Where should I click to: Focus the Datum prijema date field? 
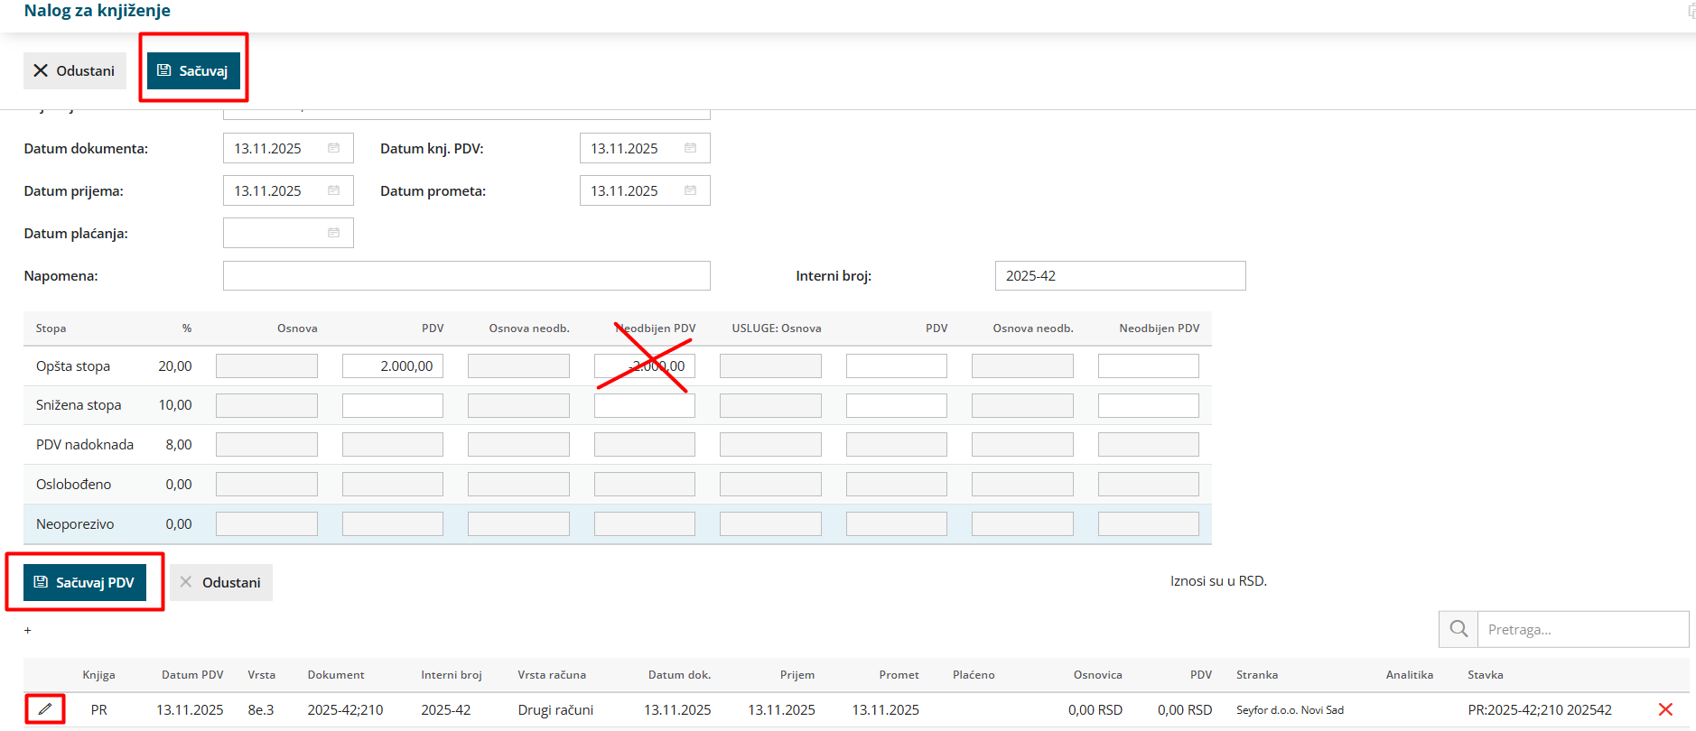288,190
